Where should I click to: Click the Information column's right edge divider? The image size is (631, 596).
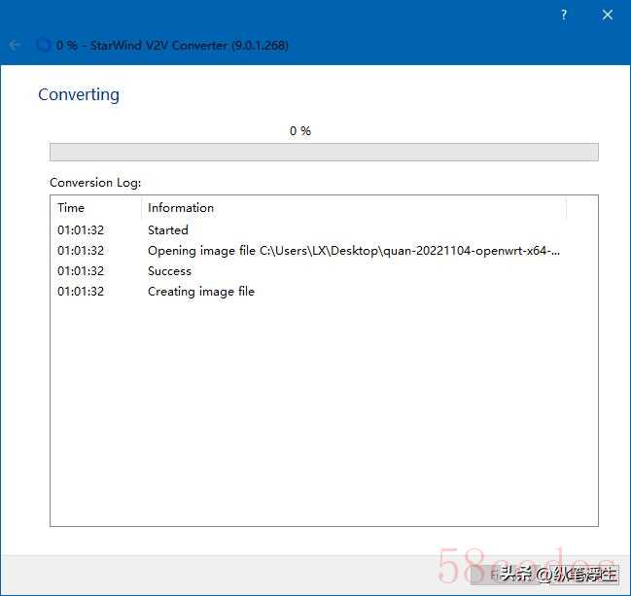(x=566, y=207)
